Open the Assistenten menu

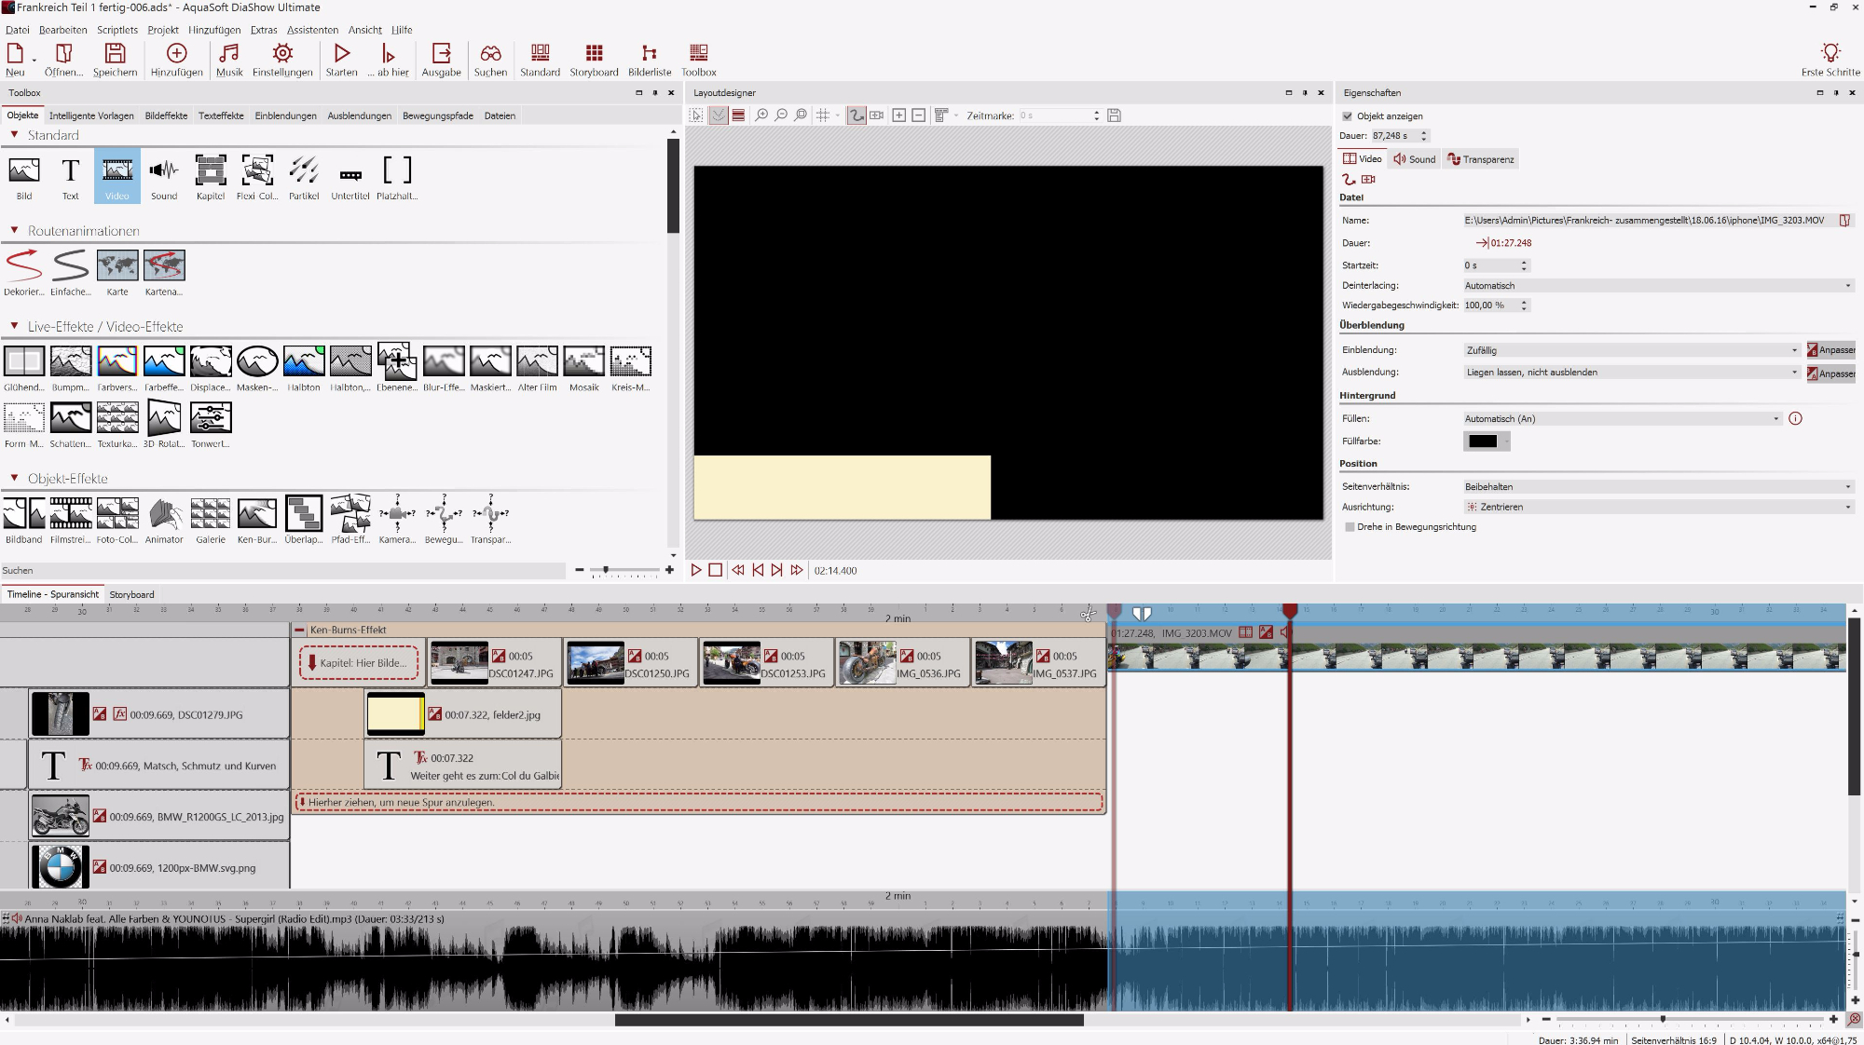[312, 30]
